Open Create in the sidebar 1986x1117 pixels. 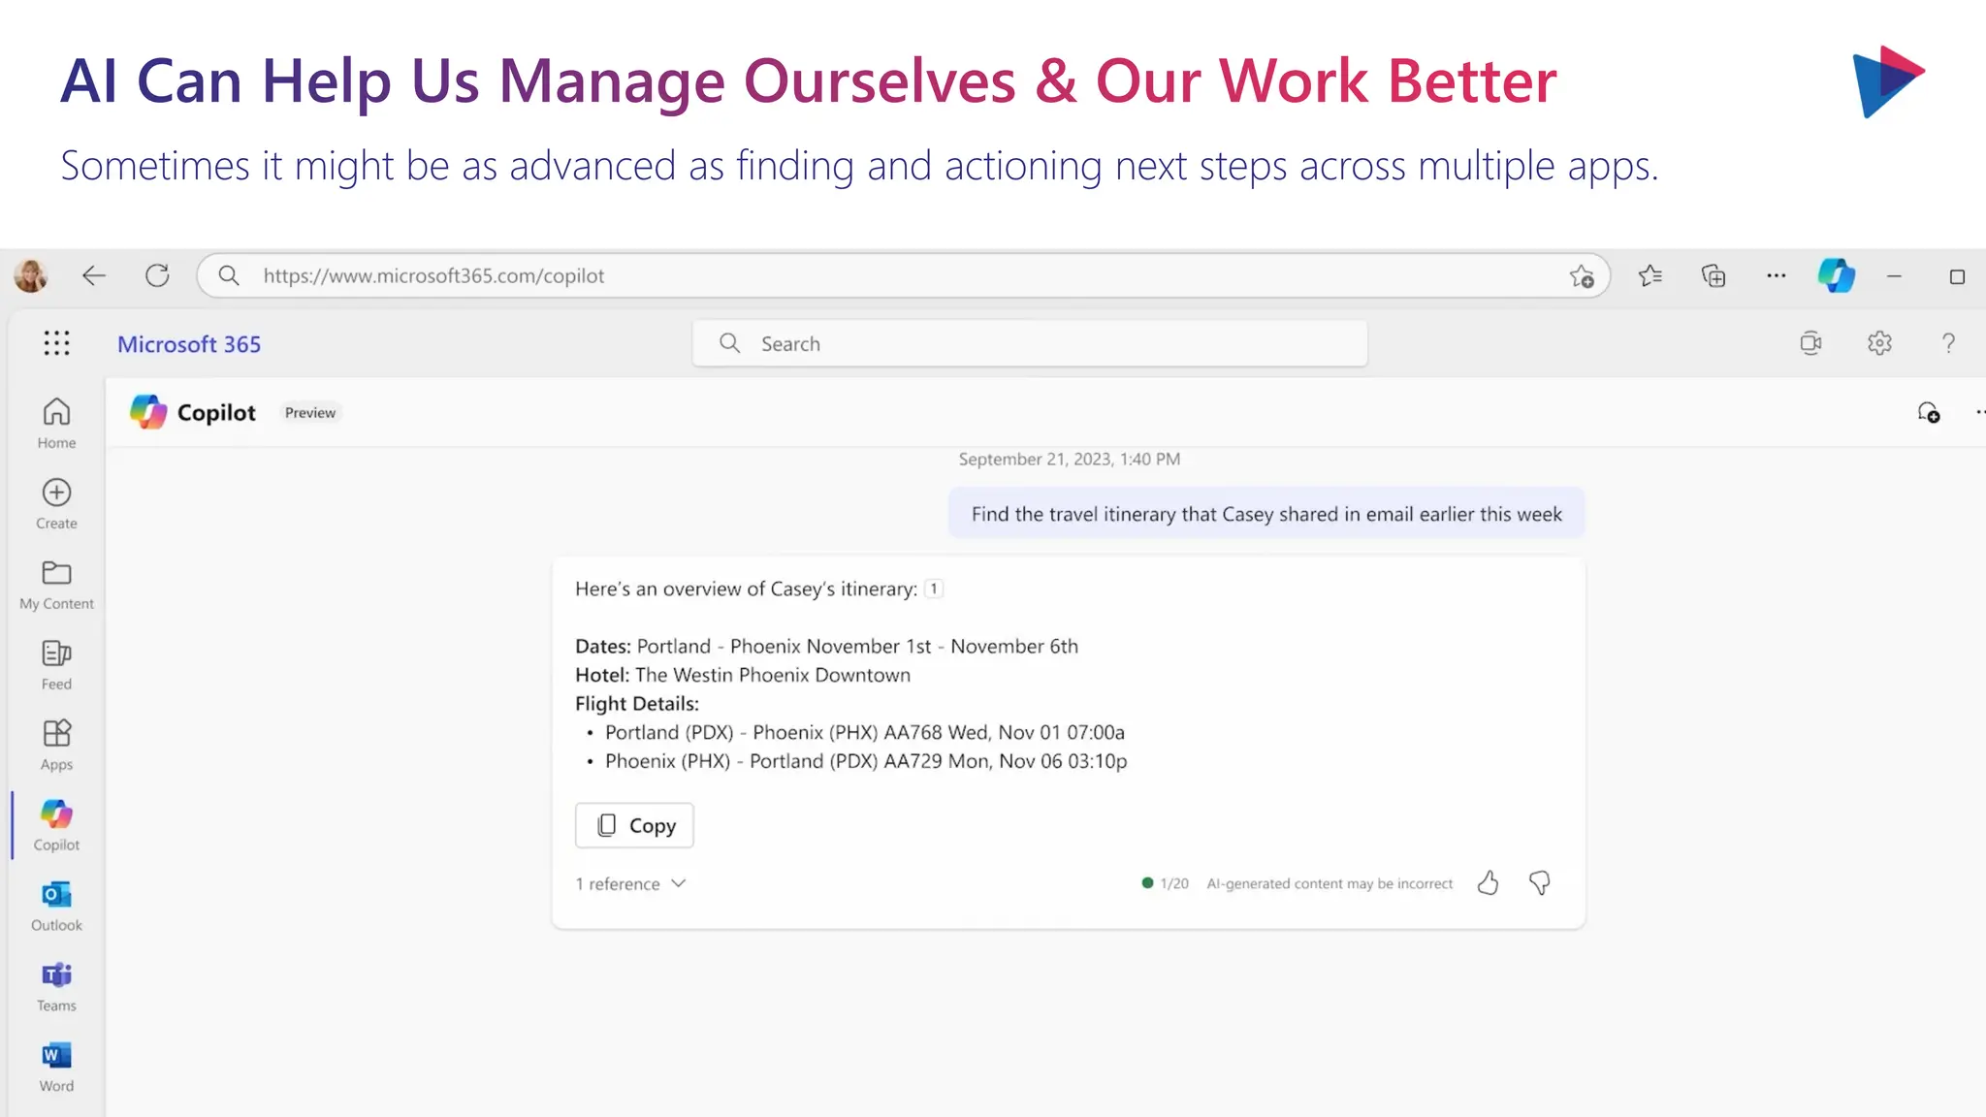56,504
